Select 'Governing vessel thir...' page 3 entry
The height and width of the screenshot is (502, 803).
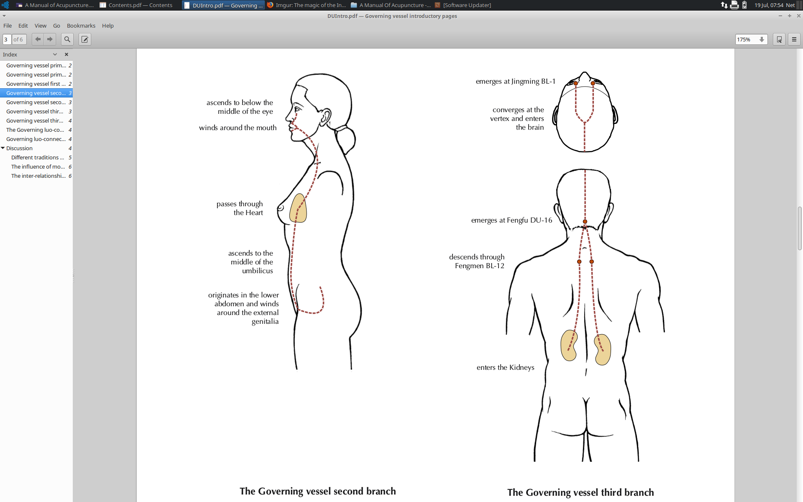(x=36, y=111)
